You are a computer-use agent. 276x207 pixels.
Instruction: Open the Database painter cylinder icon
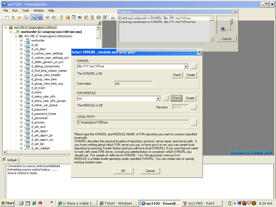point(99,17)
